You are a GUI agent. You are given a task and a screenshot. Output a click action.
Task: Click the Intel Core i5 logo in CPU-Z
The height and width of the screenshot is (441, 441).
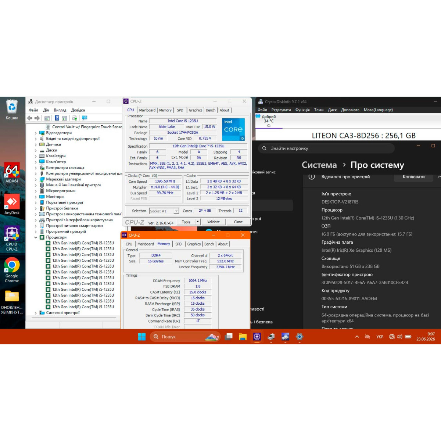point(233,129)
